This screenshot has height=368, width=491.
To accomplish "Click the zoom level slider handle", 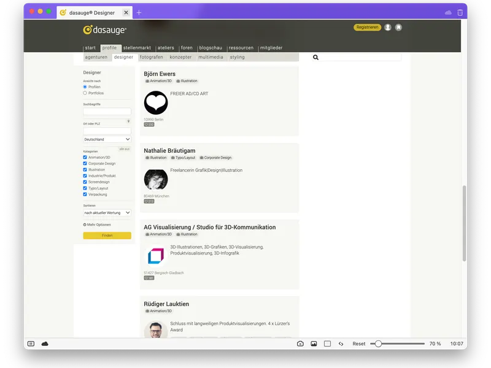I will point(378,344).
